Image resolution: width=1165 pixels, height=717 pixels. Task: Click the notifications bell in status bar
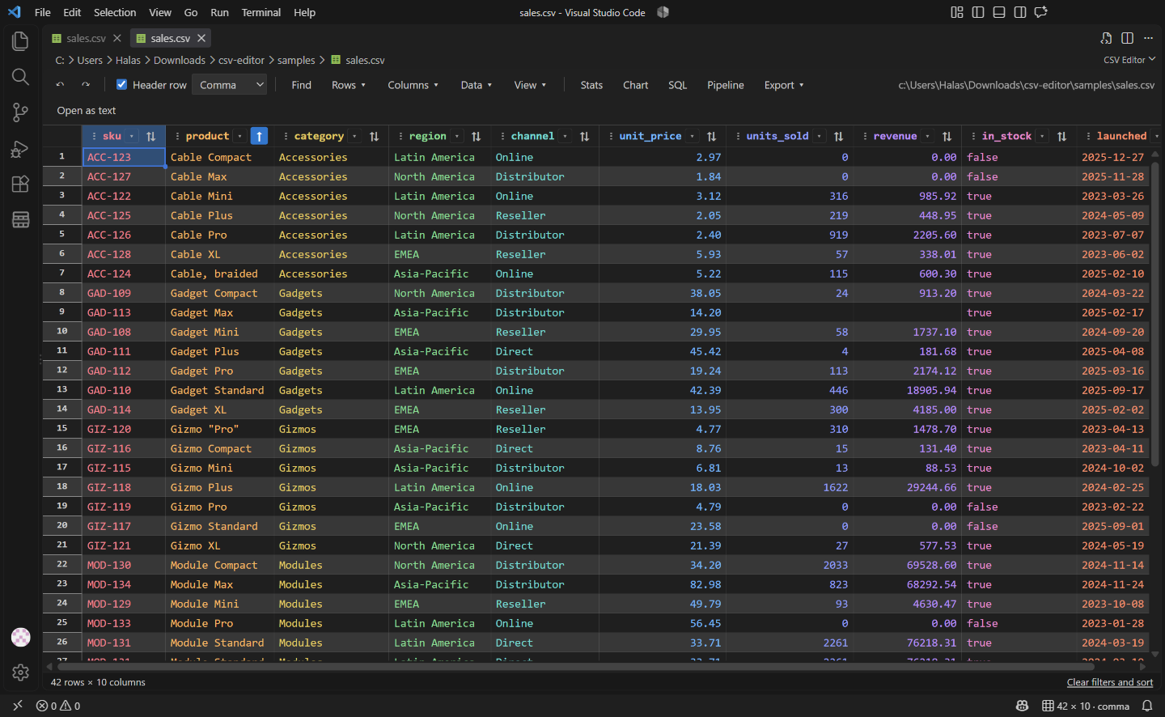pyautogui.click(x=1146, y=706)
